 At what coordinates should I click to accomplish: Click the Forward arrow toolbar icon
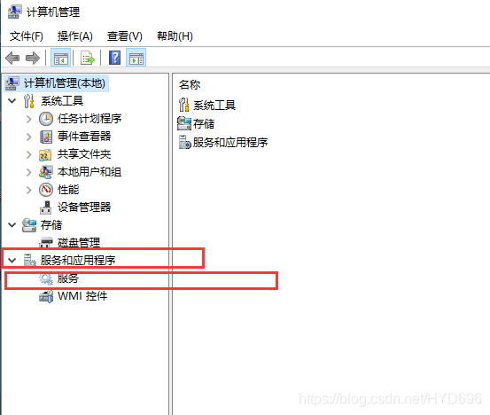[33, 59]
